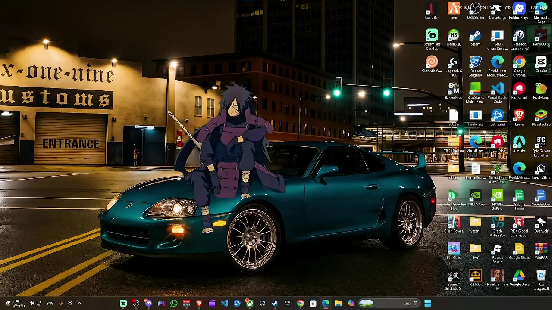The width and height of the screenshot is (552, 310).
Task: Open Roblox Studio desktop shortcut
Action: 498,254
